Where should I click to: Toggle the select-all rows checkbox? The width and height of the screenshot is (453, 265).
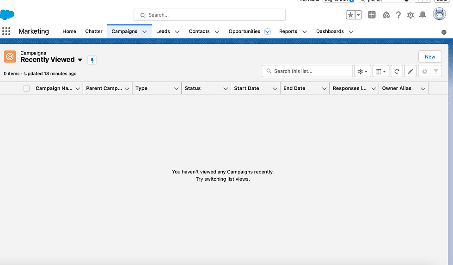27,88
